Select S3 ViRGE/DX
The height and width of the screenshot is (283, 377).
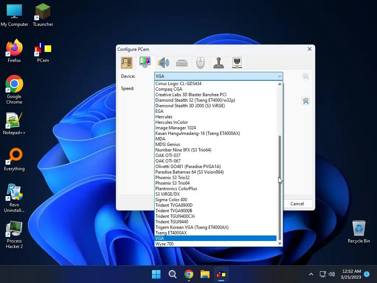pos(215,194)
